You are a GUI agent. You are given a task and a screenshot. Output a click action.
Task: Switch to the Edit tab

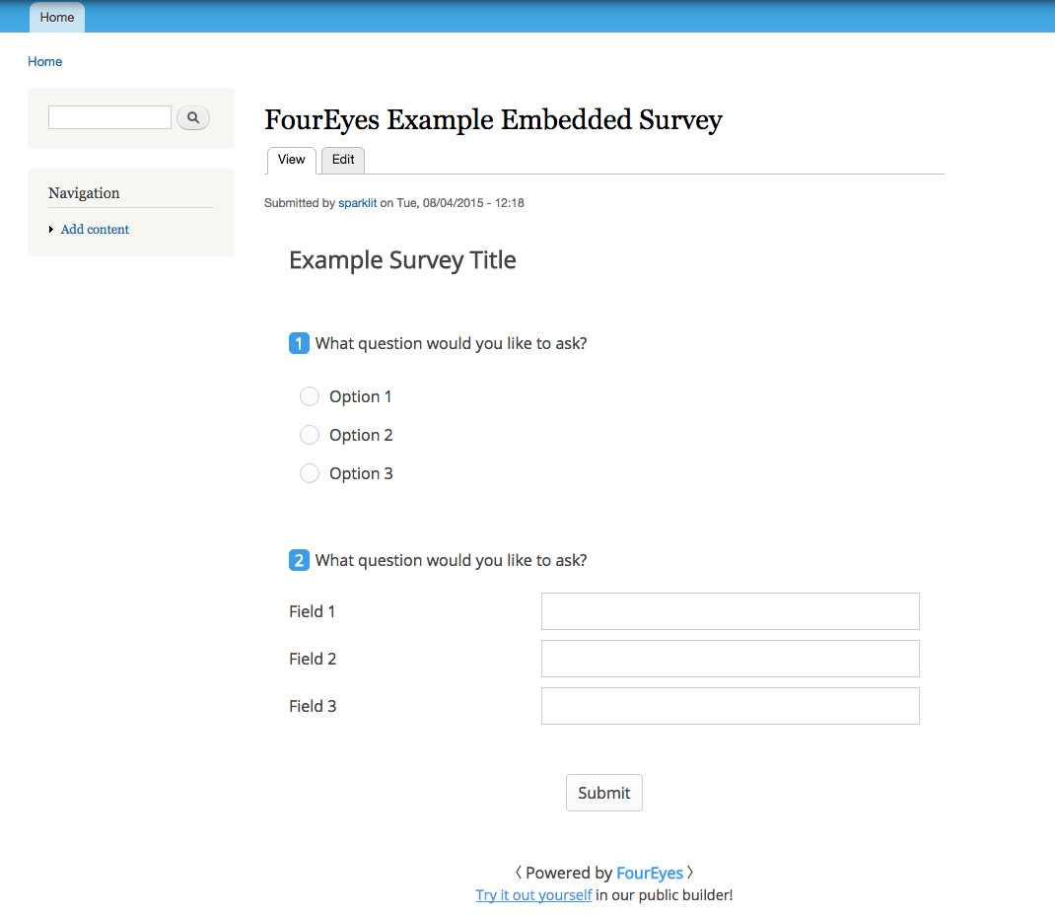[x=342, y=160]
